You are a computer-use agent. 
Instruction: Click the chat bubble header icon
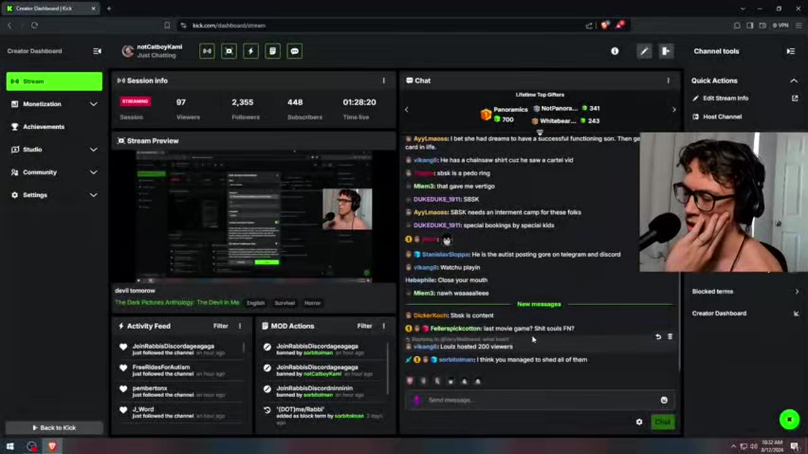294,51
